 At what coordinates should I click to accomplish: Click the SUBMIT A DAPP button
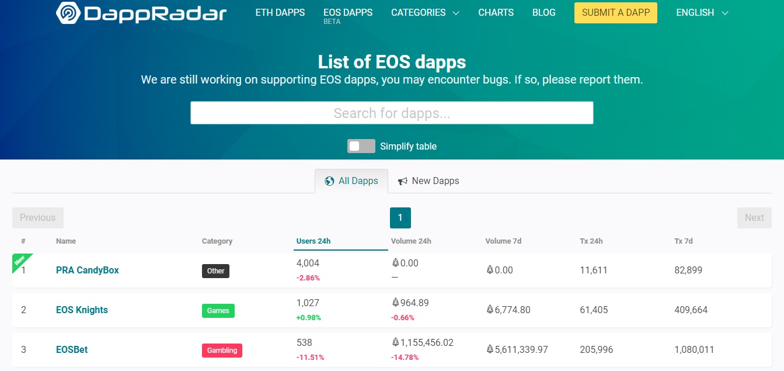click(x=616, y=12)
